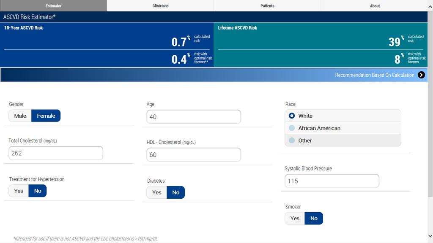The height and width of the screenshot is (243, 433).
Task: Choose Other race option
Action: pos(343,140)
